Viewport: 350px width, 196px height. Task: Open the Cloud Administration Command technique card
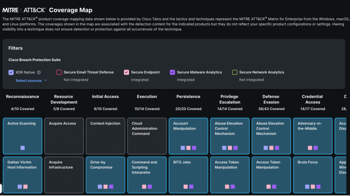point(147,136)
